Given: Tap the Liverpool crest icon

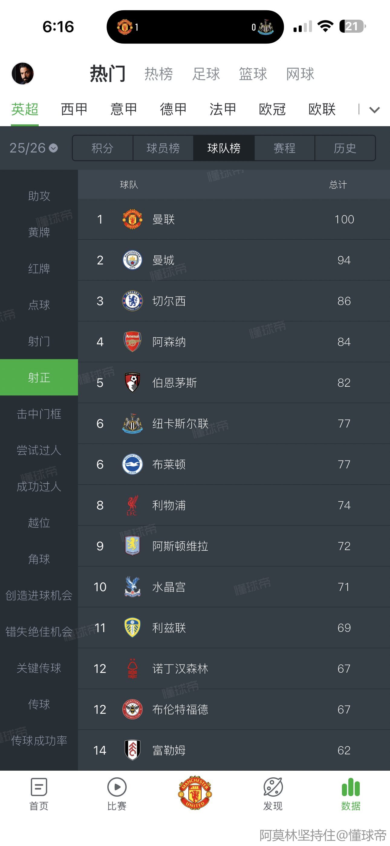Looking at the screenshot, I should pyautogui.click(x=132, y=505).
